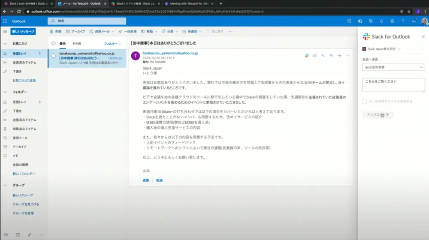
Task: Open more modules ellipsis at bottom left
Action: click(41, 234)
